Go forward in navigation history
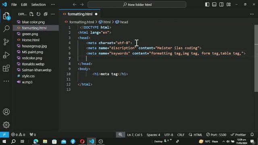 coord(82,4)
